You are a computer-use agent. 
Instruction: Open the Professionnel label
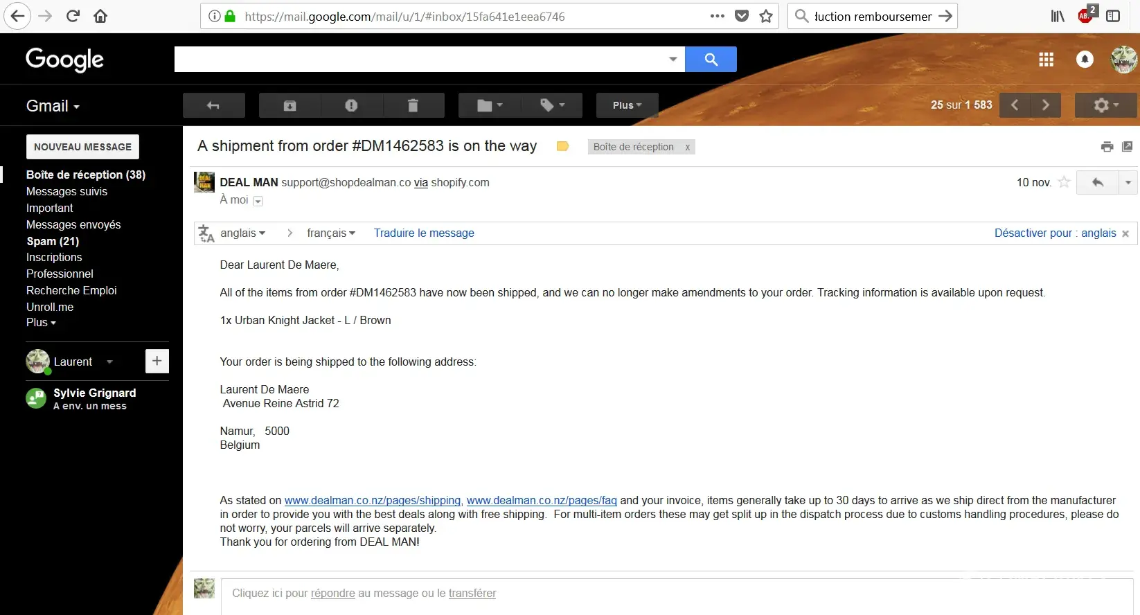[60, 274]
